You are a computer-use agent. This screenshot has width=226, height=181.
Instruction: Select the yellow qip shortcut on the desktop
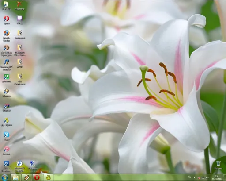(x=6, y=122)
